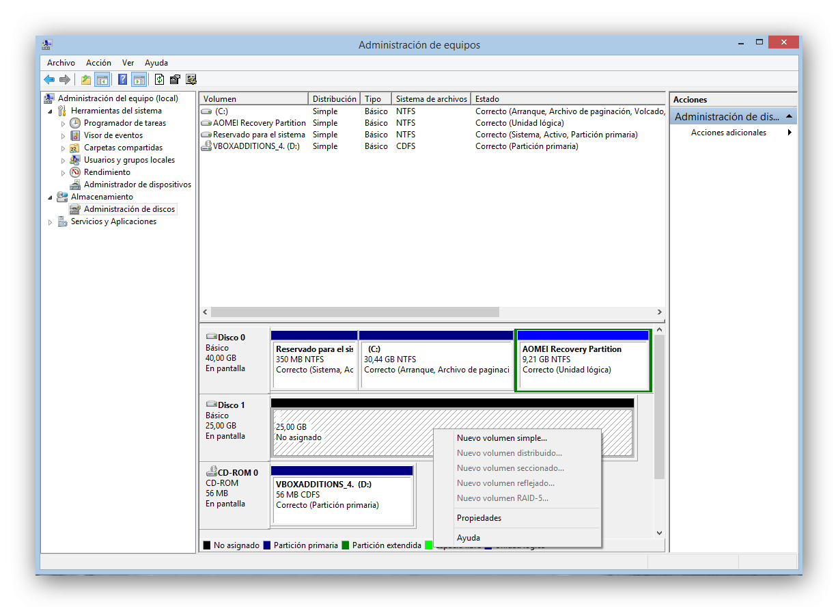Viewport: 838px width, 611px height.
Task: Click the Servicios y Aplicaciones icon
Action: [62, 221]
